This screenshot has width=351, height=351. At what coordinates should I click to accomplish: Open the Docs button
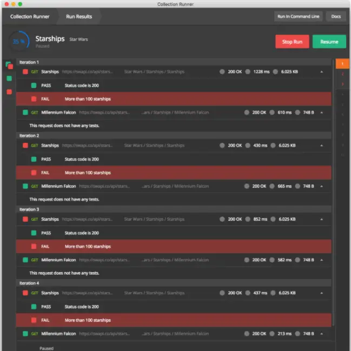336,17
